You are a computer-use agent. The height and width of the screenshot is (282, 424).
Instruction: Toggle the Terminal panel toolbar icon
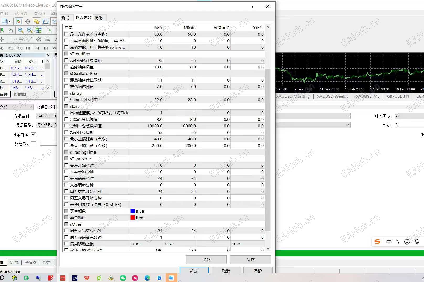click(45, 21)
